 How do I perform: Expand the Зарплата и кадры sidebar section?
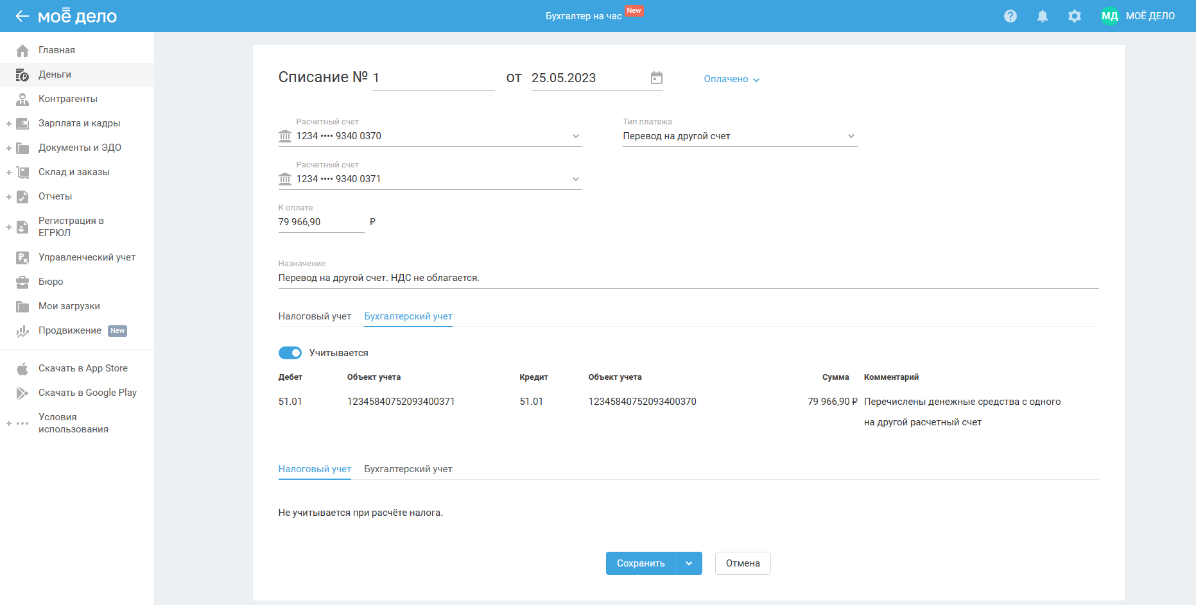(x=9, y=123)
